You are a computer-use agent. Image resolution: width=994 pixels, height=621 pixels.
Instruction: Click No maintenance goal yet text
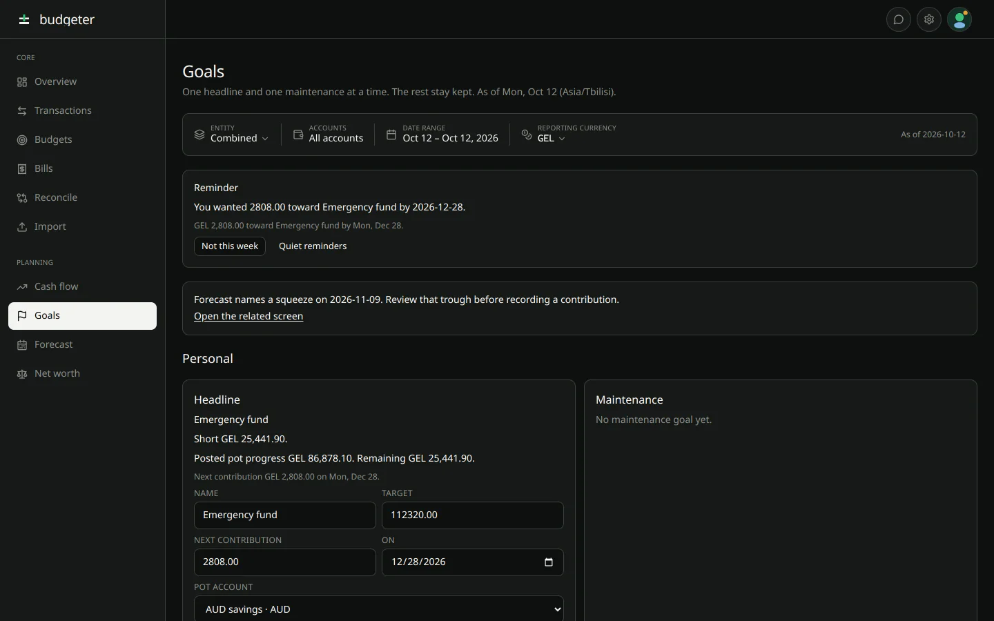(654, 420)
